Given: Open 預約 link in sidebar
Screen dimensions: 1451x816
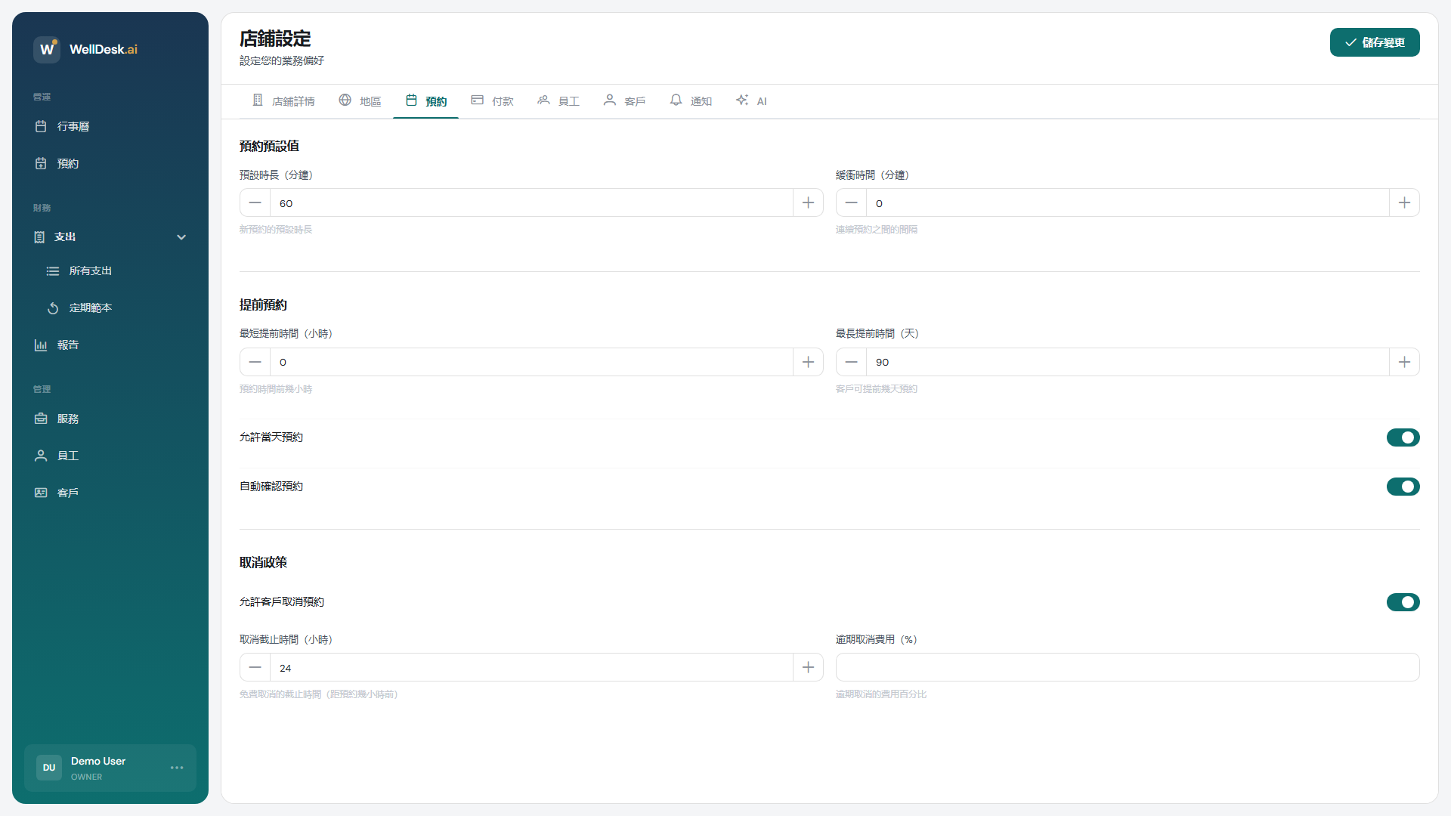Looking at the screenshot, I should [67, 163].
